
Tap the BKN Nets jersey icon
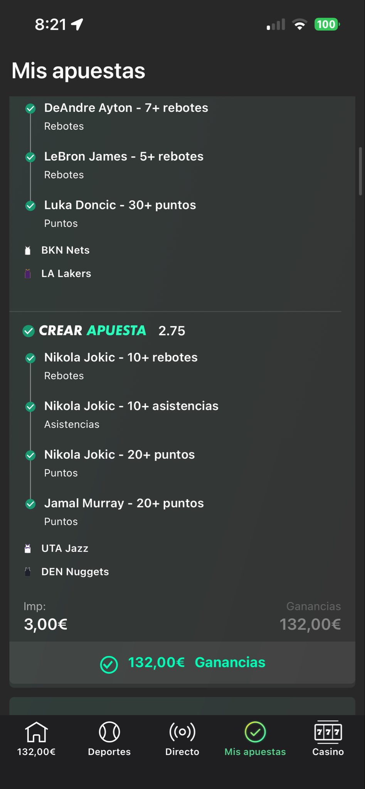[28, 250]
